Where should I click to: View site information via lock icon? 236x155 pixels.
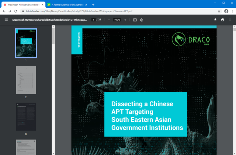pyautogui.click(x=23, y=11)
